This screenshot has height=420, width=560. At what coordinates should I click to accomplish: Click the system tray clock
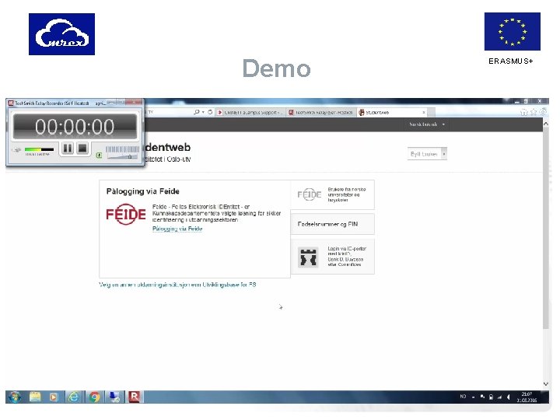[527, 397]
